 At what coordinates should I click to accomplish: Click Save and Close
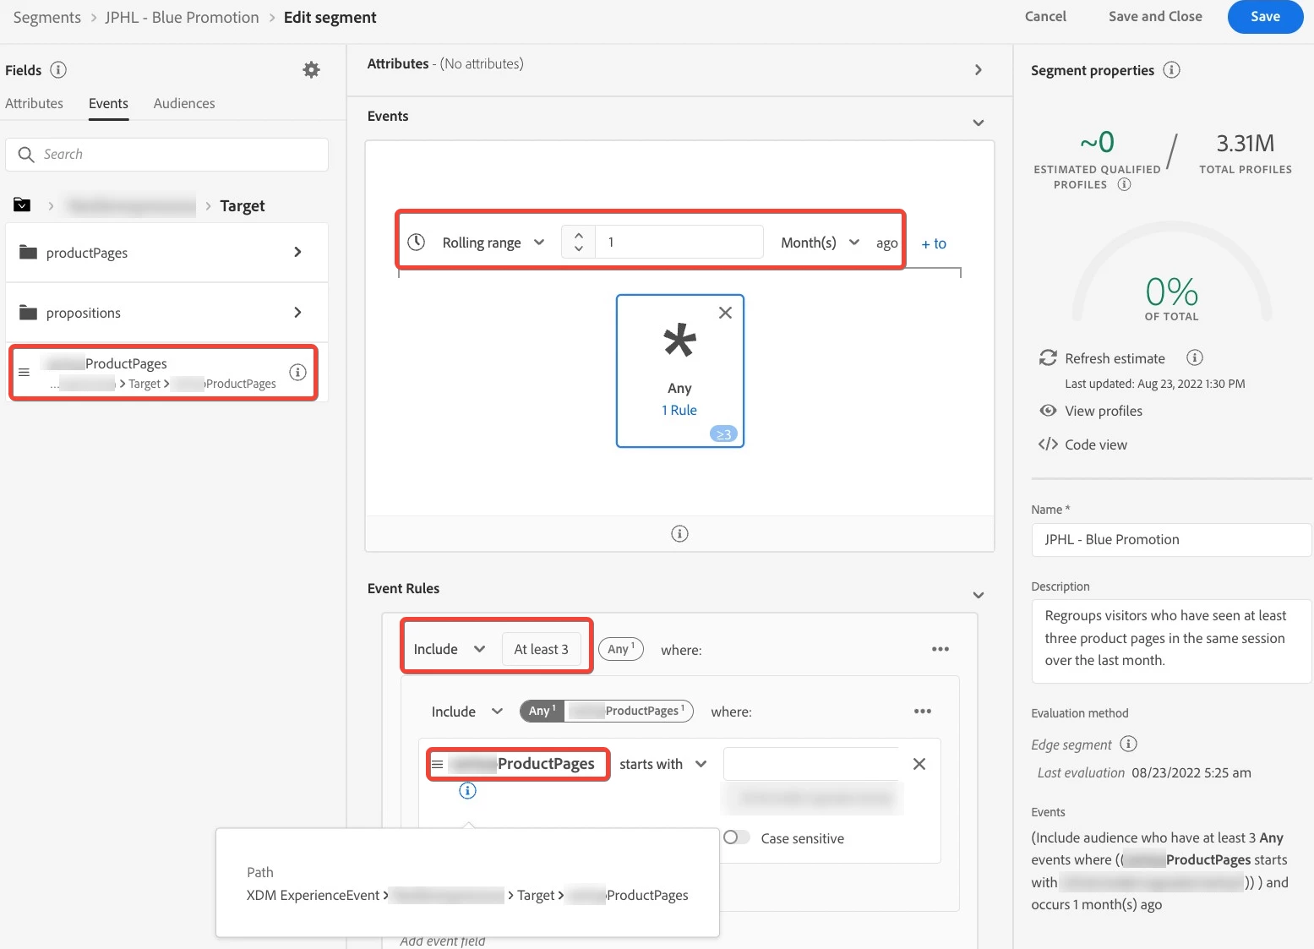(x=1155, y=16)
